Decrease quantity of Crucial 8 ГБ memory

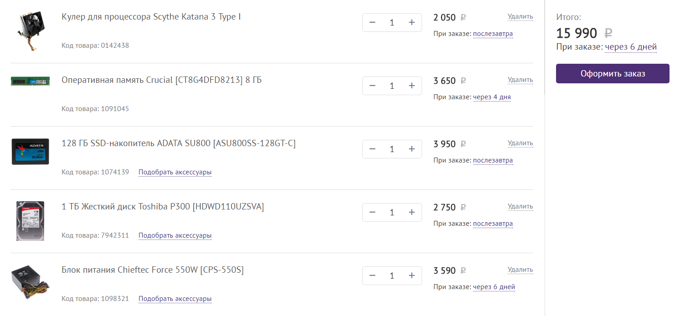(372, 86)
